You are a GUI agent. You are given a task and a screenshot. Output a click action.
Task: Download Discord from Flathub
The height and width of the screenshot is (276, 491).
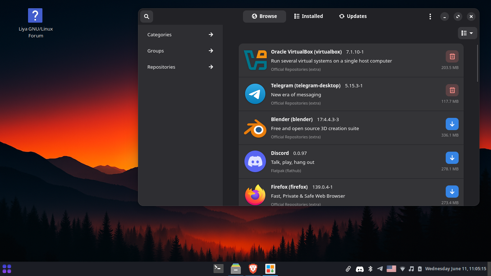click(452, 157)
